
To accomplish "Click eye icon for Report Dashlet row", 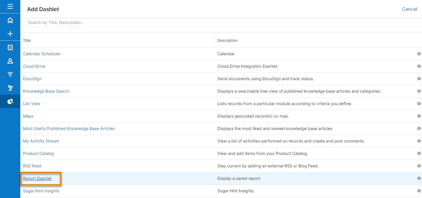I will (419, 178).
